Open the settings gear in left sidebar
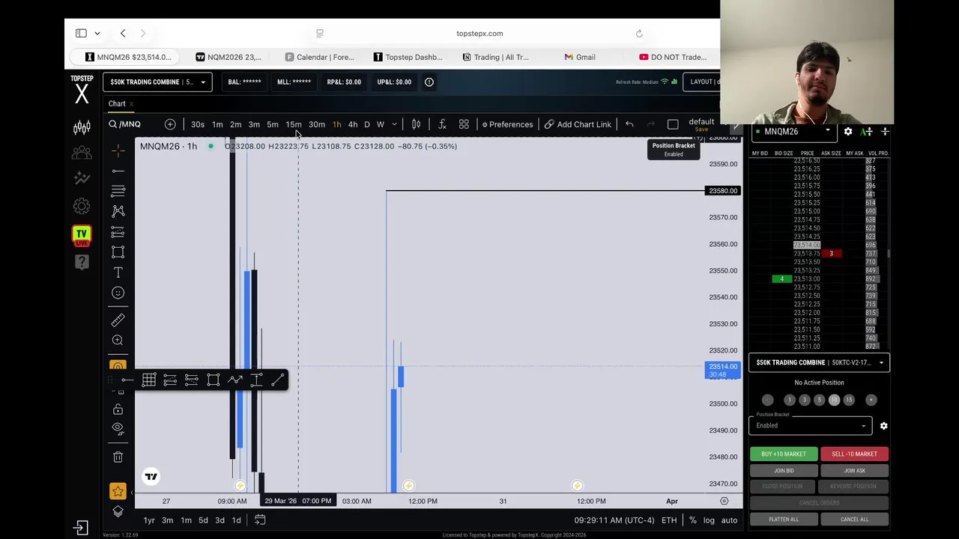 point(82,206)
